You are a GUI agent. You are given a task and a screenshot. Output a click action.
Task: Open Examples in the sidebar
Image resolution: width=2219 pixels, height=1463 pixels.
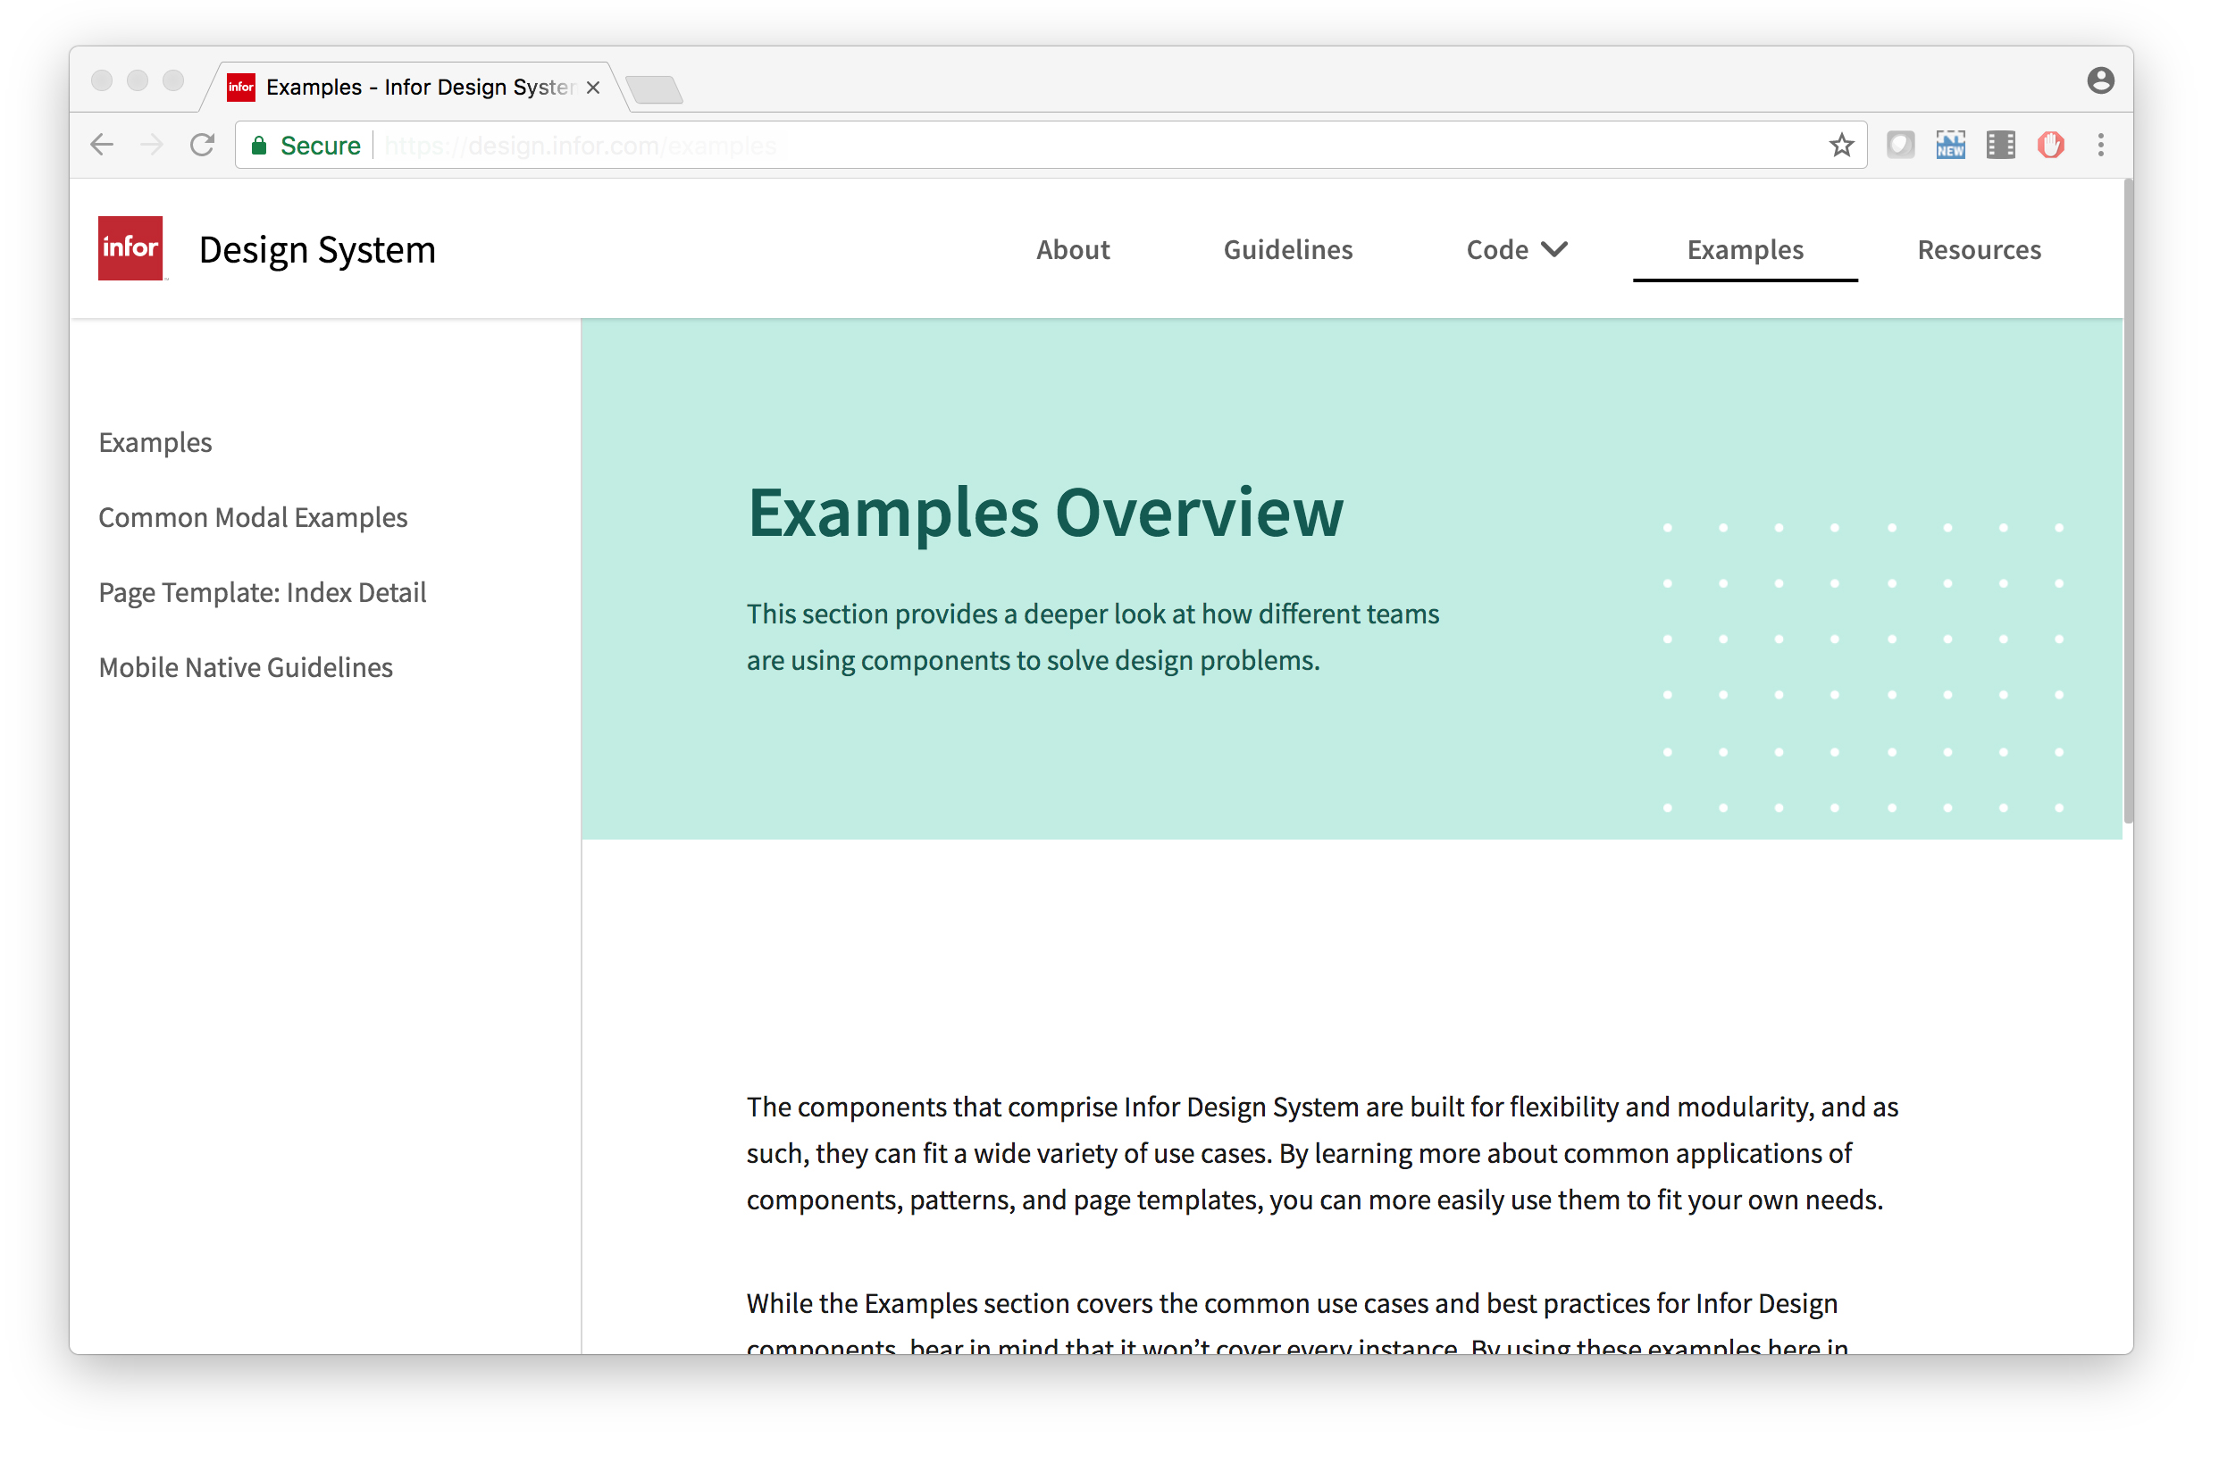(x=156, y=445)
